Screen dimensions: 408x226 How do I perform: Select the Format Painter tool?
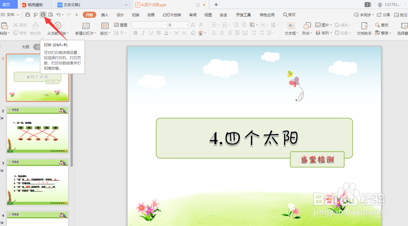coord(35,29)
